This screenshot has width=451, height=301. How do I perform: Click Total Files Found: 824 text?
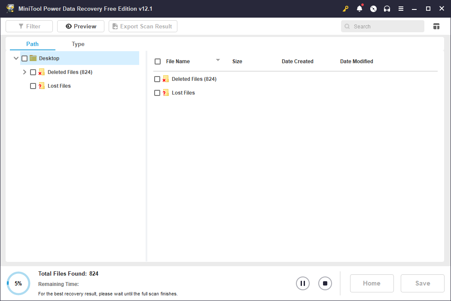(x=68, y=273)
